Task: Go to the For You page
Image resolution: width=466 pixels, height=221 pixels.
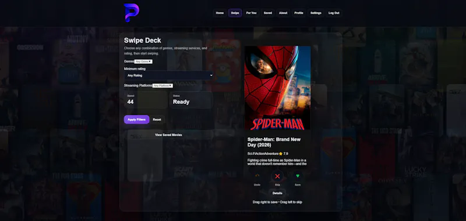Action: 251,13
